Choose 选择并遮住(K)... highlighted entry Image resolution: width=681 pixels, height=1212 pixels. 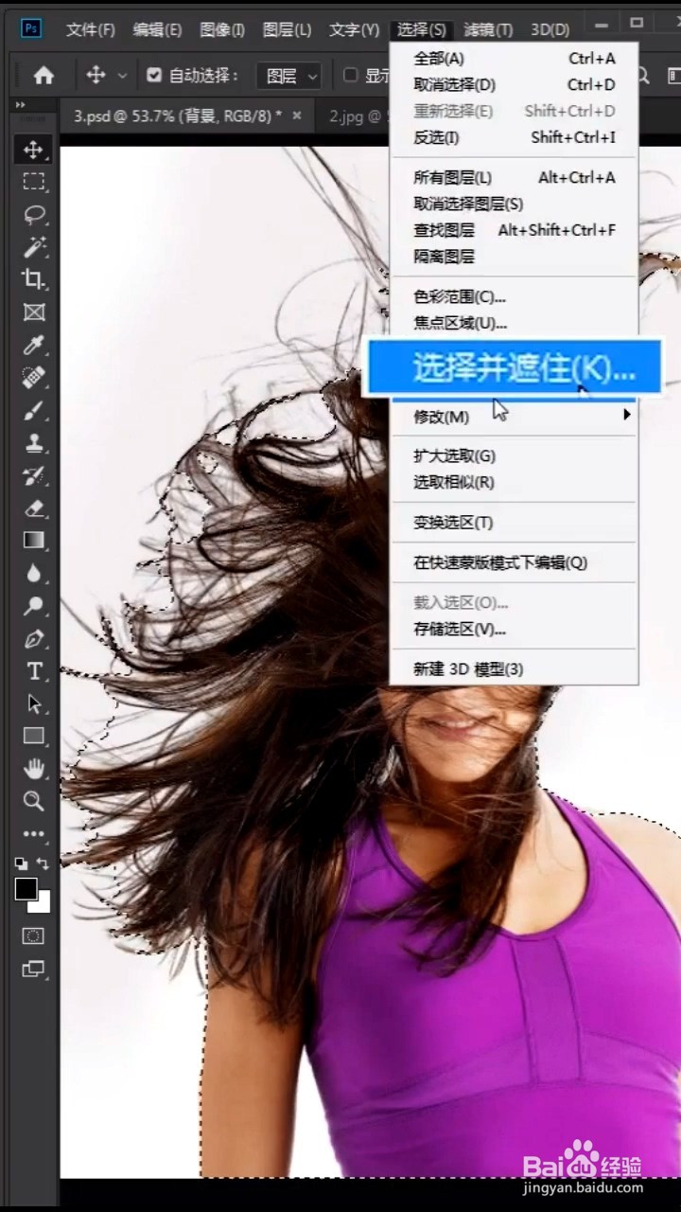click(514, 367)
